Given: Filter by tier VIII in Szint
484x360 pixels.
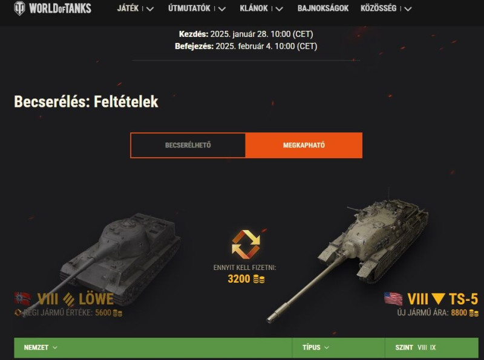Looking at the screenshot, I should (x=422, y=347).
